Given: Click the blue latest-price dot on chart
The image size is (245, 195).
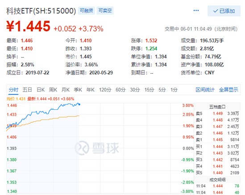Looking at the screenshot, I should [79, 104].
